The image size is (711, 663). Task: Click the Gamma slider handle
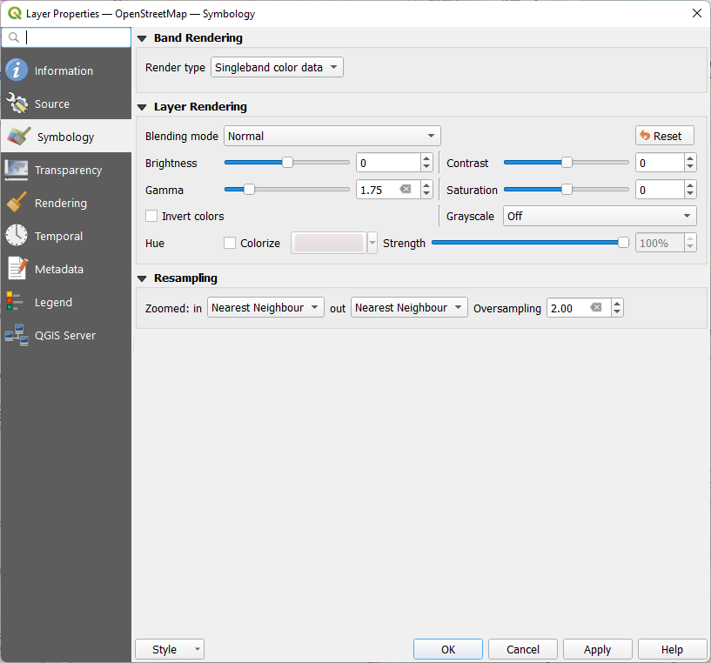(249, 189)
